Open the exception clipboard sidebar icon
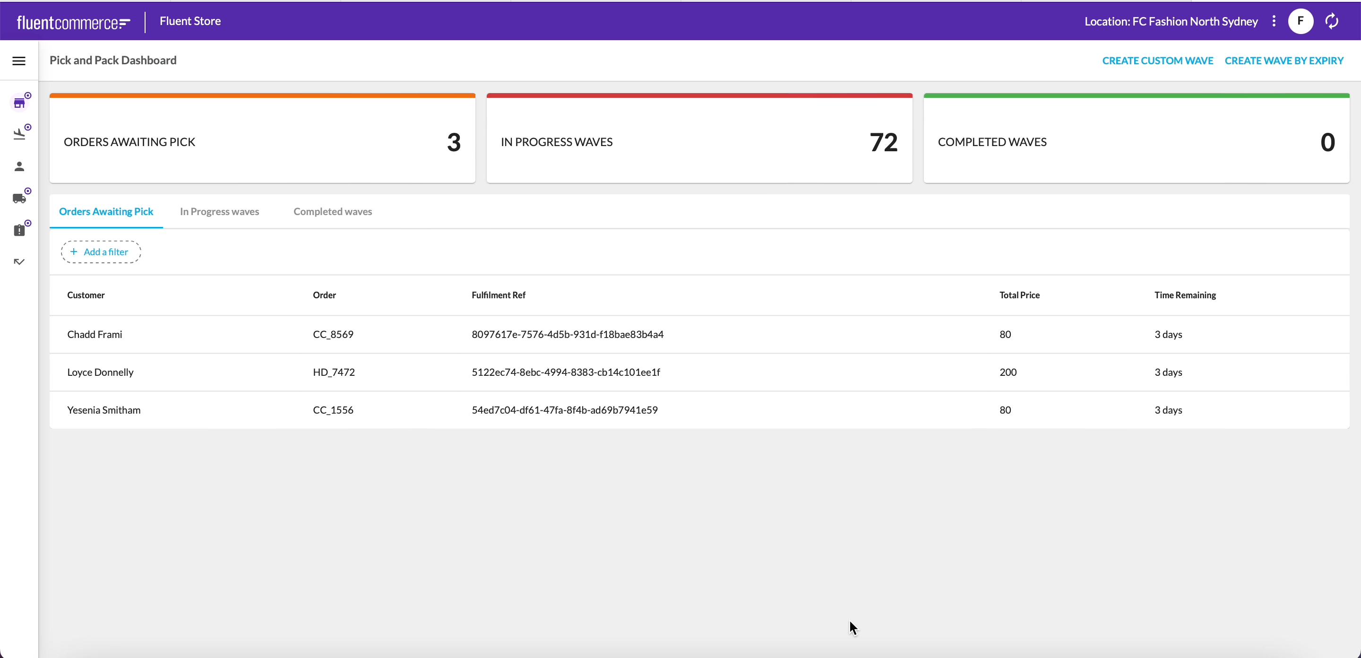Viewport: 1361px width, 658px height. coord(19,230)
